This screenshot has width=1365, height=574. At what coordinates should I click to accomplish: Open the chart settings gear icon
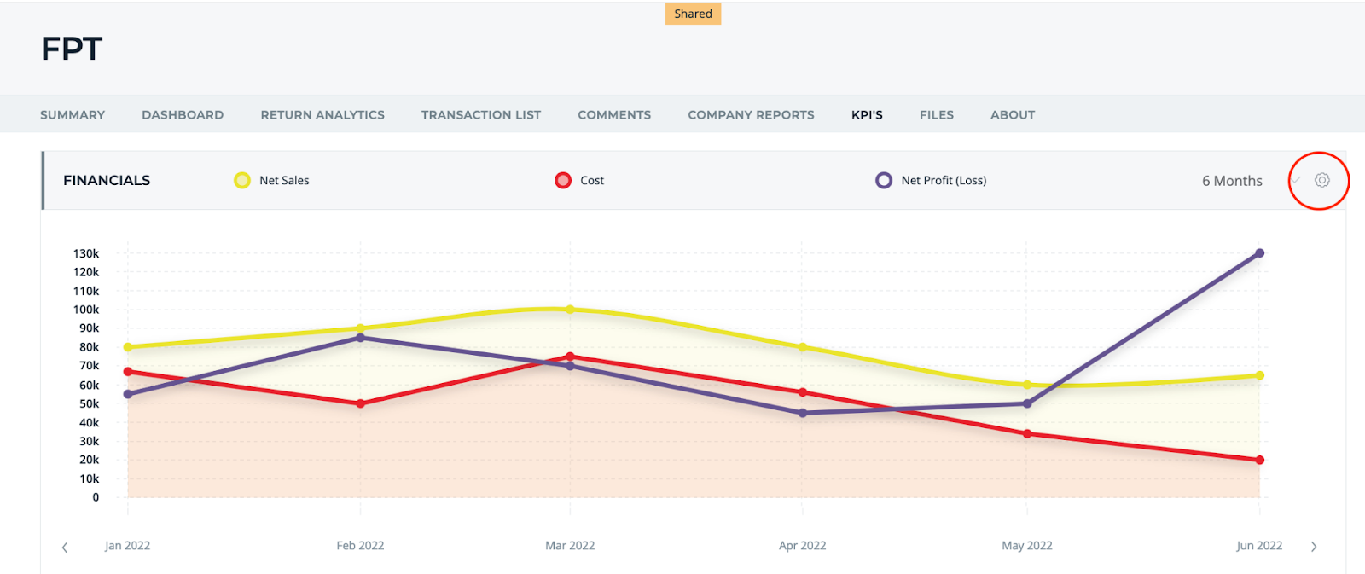[x=1321, y=180]
